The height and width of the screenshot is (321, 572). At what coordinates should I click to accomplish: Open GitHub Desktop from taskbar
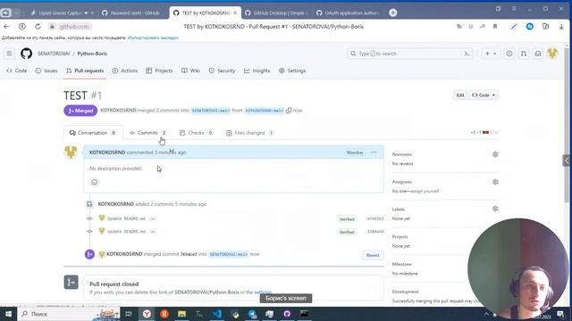coord(287,314)
